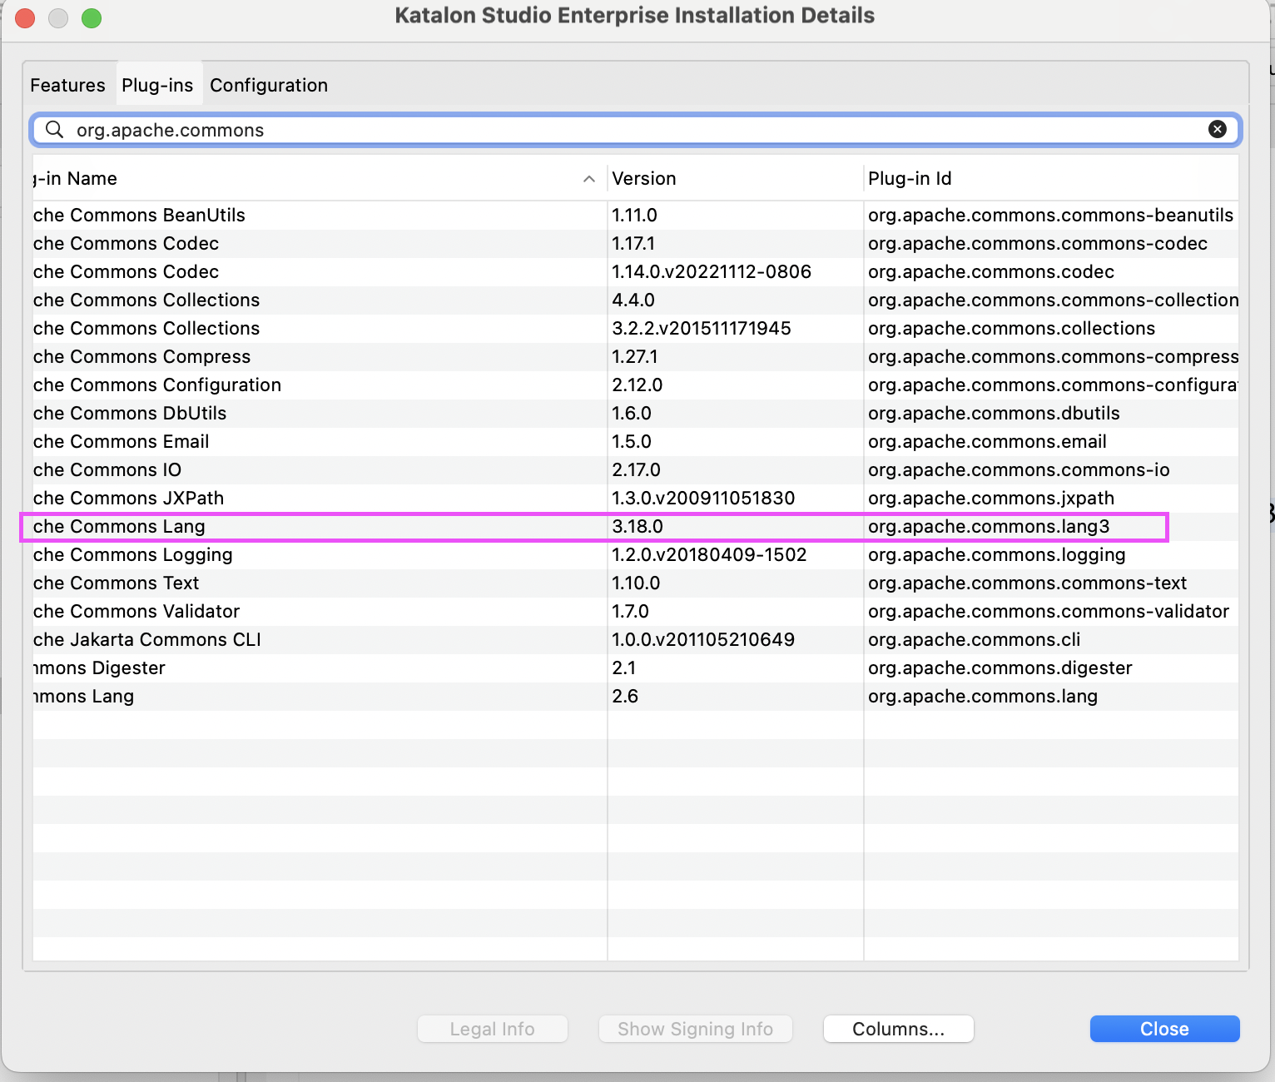Click the Legal Info button

coord(492,1029)
